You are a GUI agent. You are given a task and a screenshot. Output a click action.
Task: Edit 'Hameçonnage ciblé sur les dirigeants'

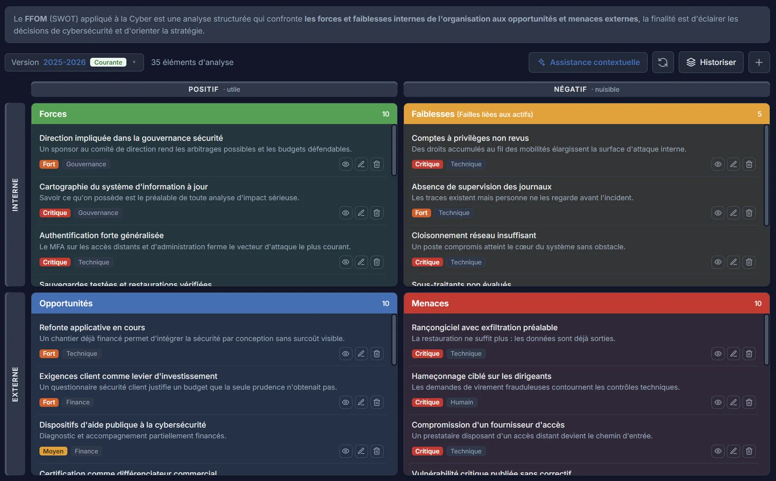click(x=734, y=403)
